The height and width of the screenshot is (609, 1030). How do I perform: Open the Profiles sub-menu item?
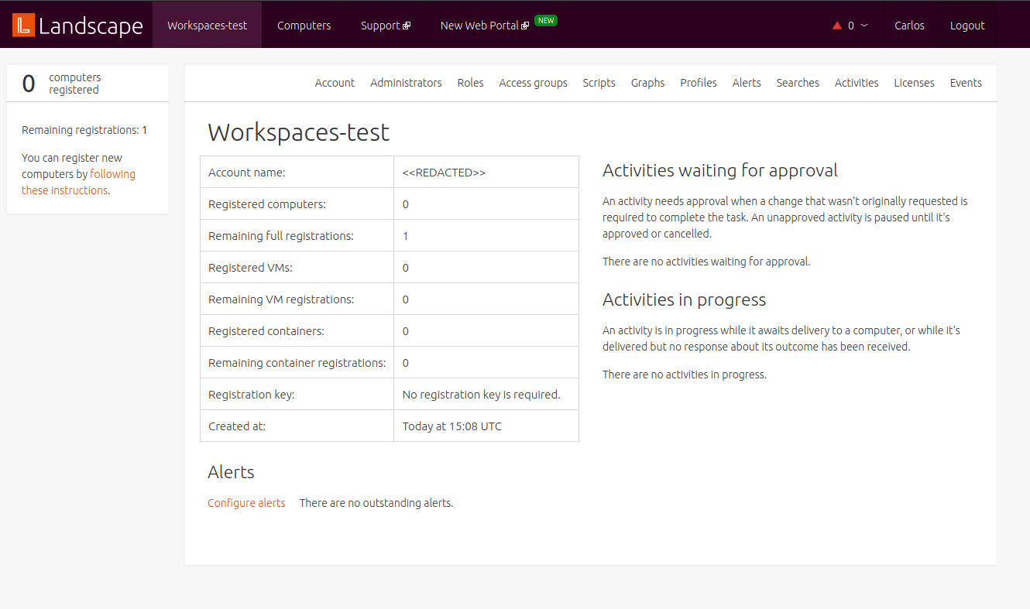pos(699,83)
